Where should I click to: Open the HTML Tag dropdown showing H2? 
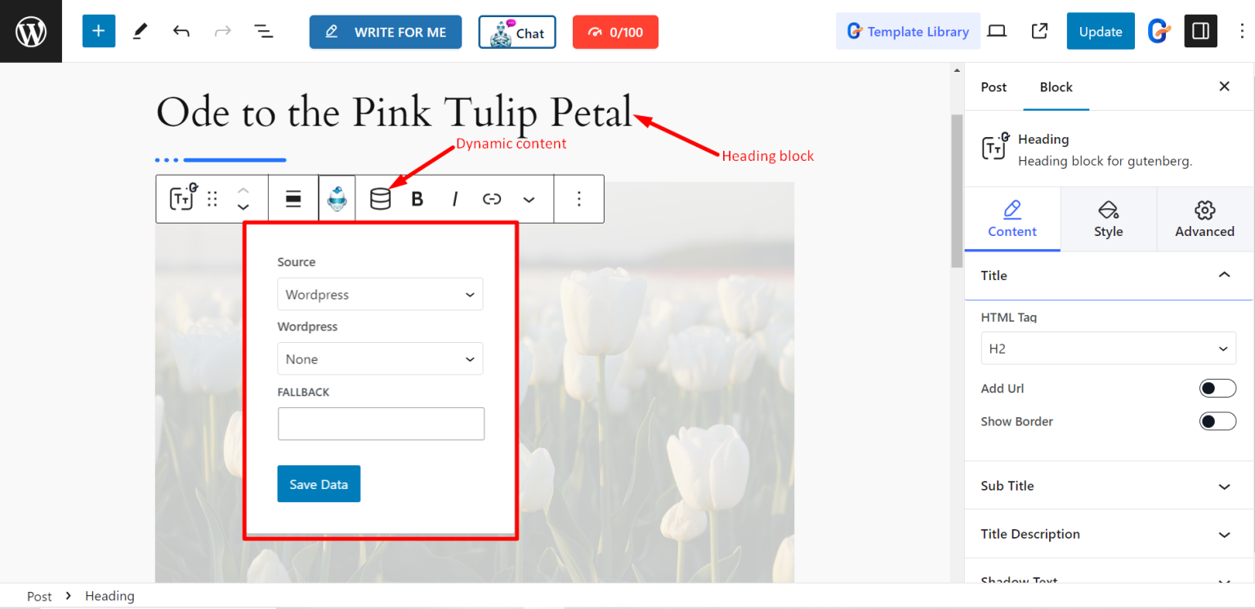1108,348
